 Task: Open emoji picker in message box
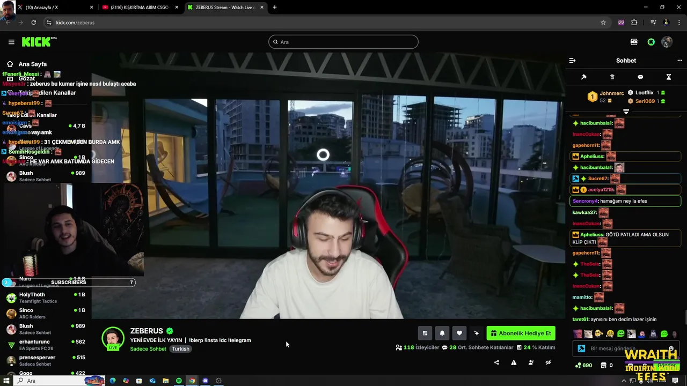tap(671, 348)
